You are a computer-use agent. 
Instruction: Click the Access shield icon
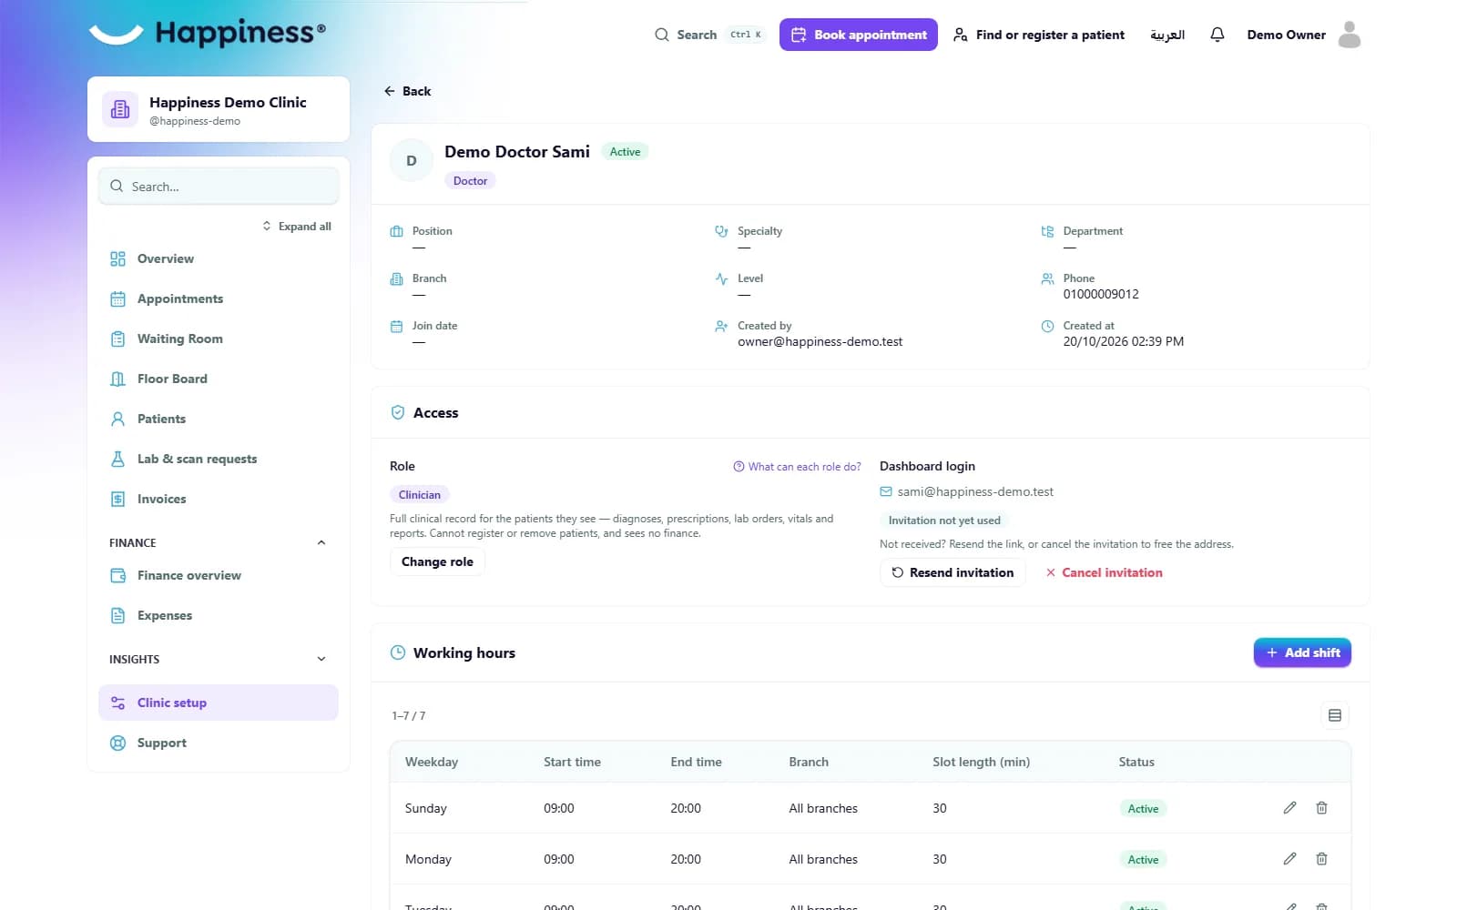pyautogui.click(x=398, y=412)
